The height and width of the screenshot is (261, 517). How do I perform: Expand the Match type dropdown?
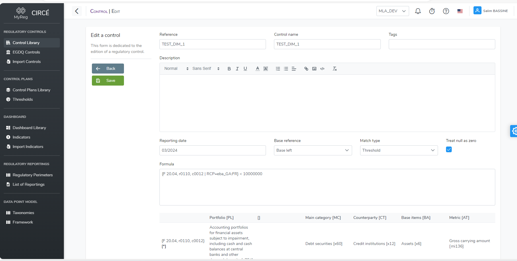click(x=398, y=150)
